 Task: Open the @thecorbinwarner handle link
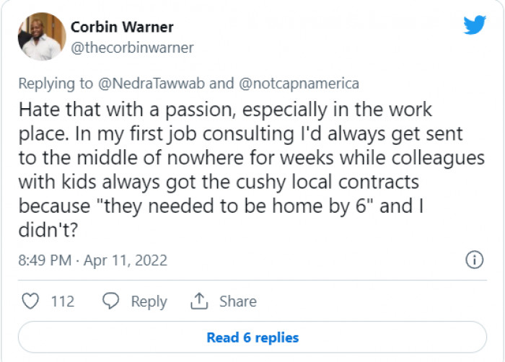(131, 48)
